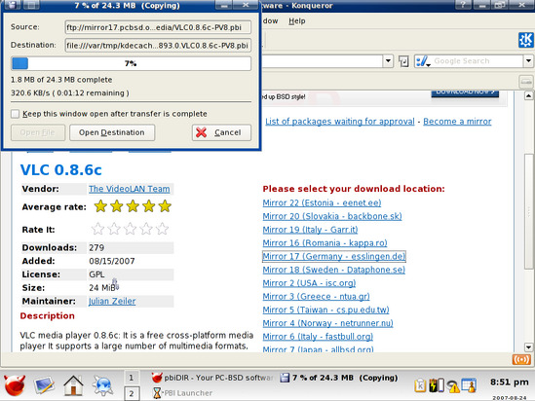Enable Keep this window open after transfer
Screen dimensions: 535x401
[15, 114]
